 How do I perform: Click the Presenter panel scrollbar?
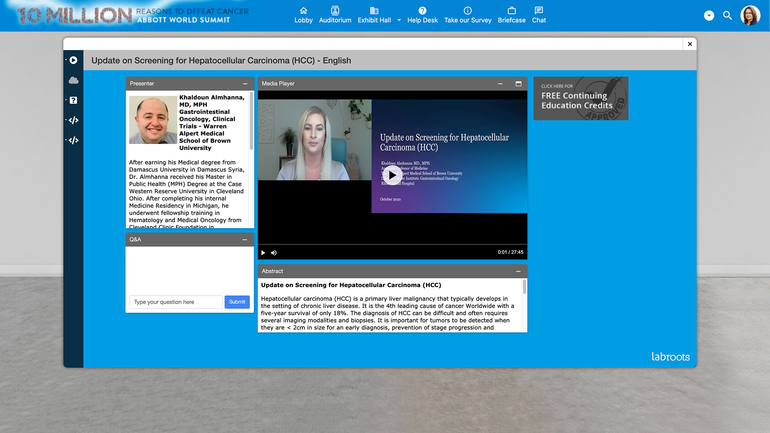point(251,120)
